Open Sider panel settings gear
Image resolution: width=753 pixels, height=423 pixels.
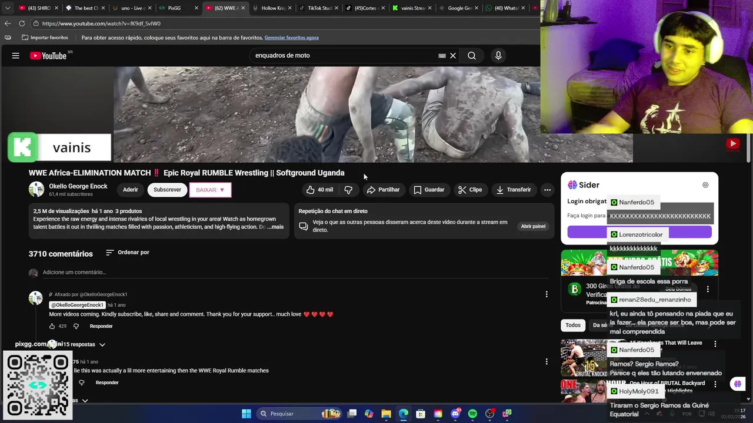(705, 185)
